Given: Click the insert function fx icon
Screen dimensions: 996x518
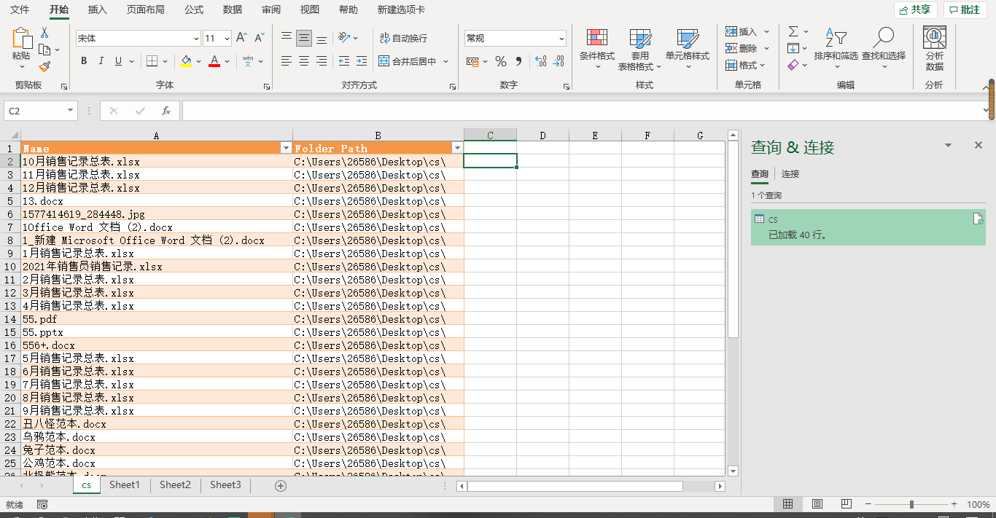Looking at the screenshot, I should [x=166, y=111].
